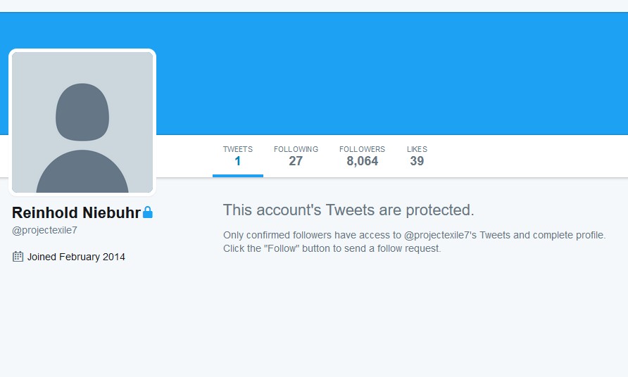Click the protected account lock icon
The width and height of the screenshot is (628, 377).
pyautogui.click(x=148, y=212)
